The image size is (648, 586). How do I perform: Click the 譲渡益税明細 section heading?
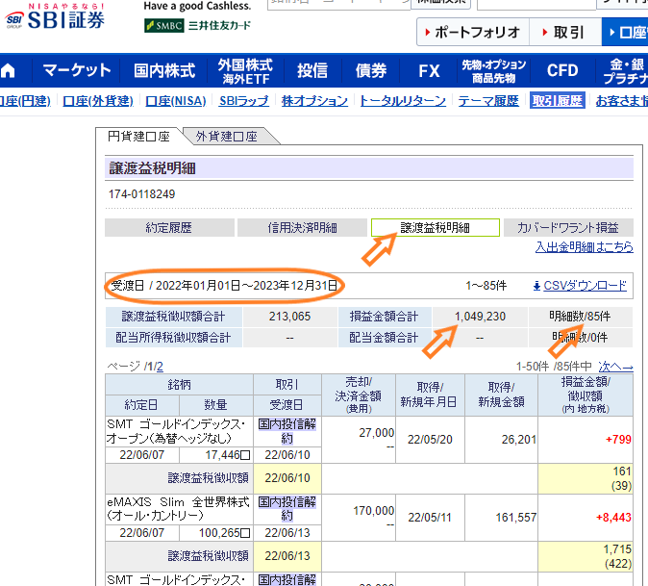click(153, 168)
